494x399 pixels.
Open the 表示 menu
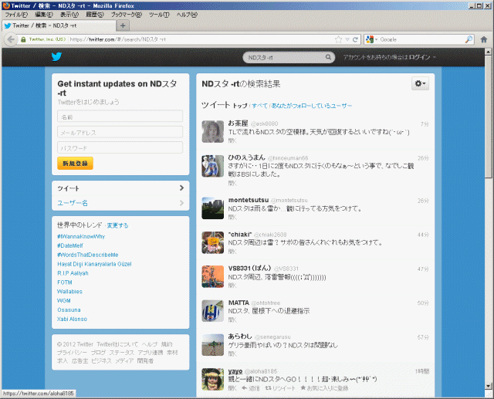coord(69,15)
